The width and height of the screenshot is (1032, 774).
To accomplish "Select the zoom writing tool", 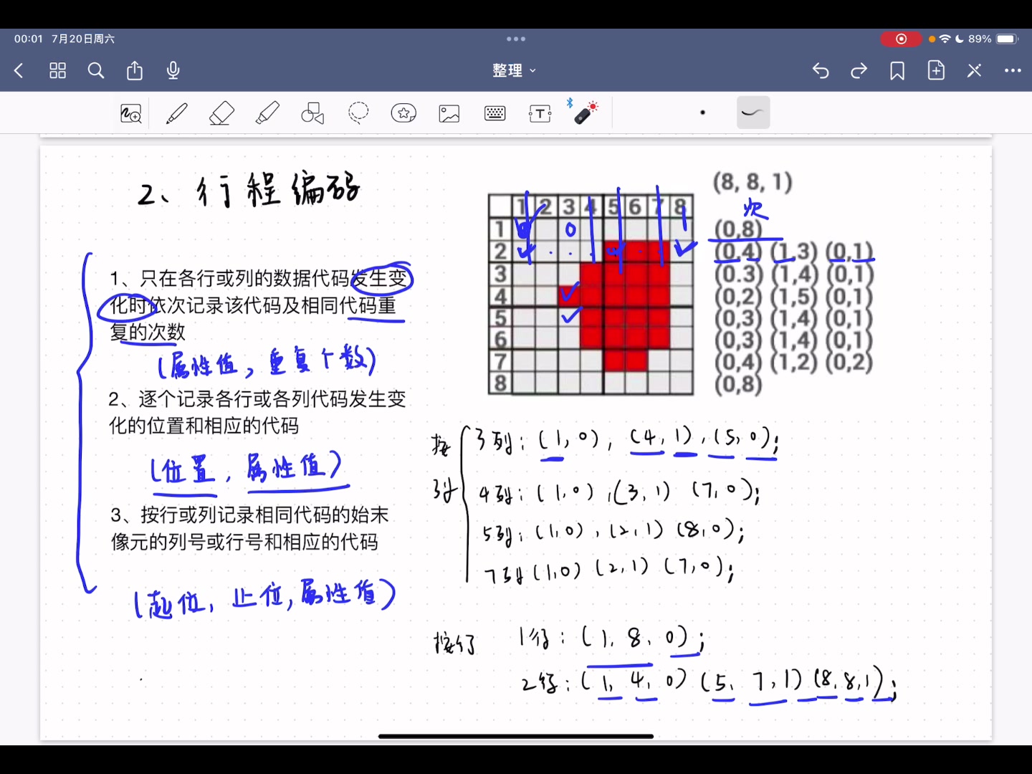I will pos(131,113).
